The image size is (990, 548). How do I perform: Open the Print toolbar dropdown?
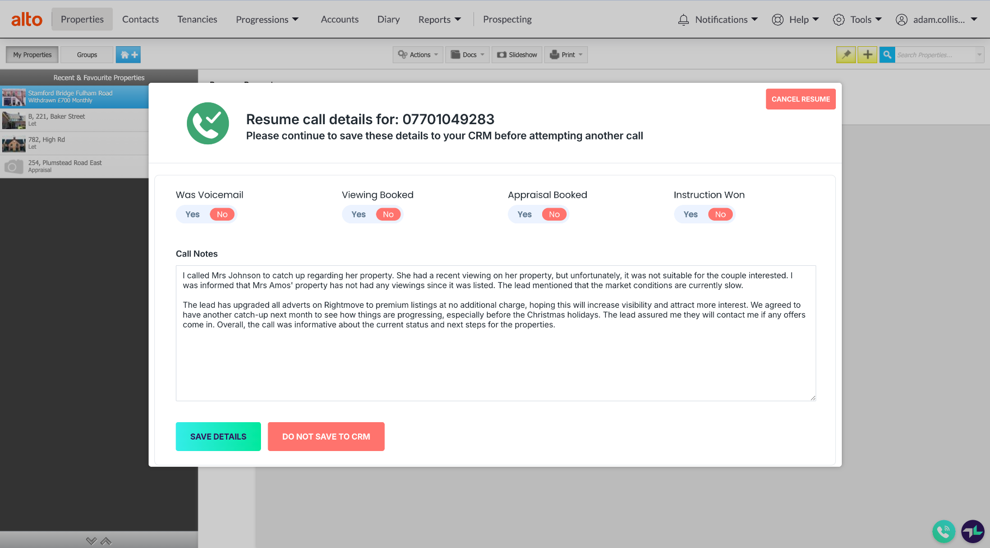(x=566, y=54)
